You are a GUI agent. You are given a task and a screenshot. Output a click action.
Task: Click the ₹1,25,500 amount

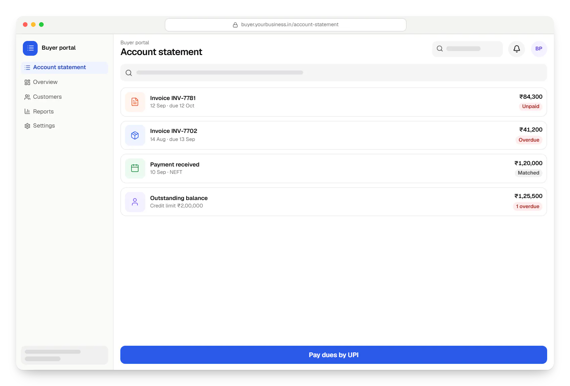[528, 196]
